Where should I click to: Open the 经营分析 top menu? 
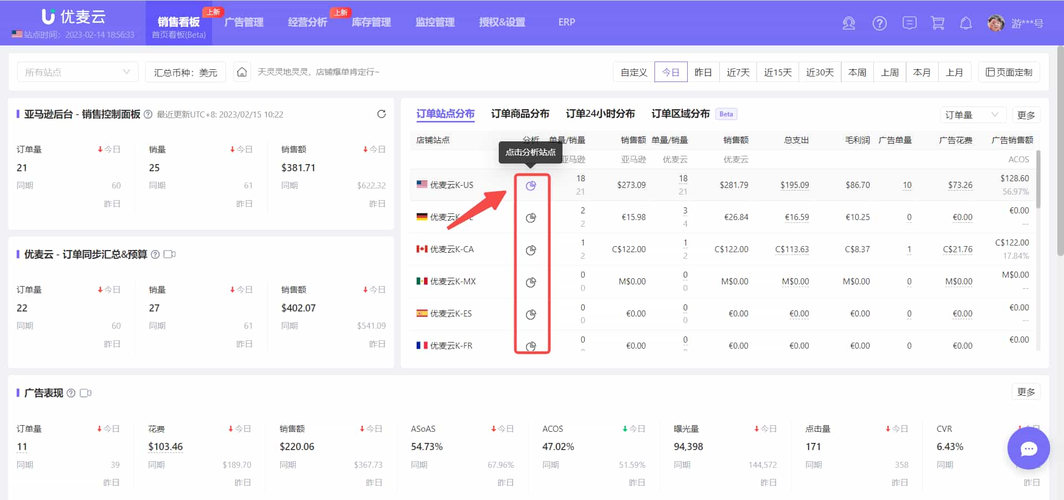coord(308,22)
